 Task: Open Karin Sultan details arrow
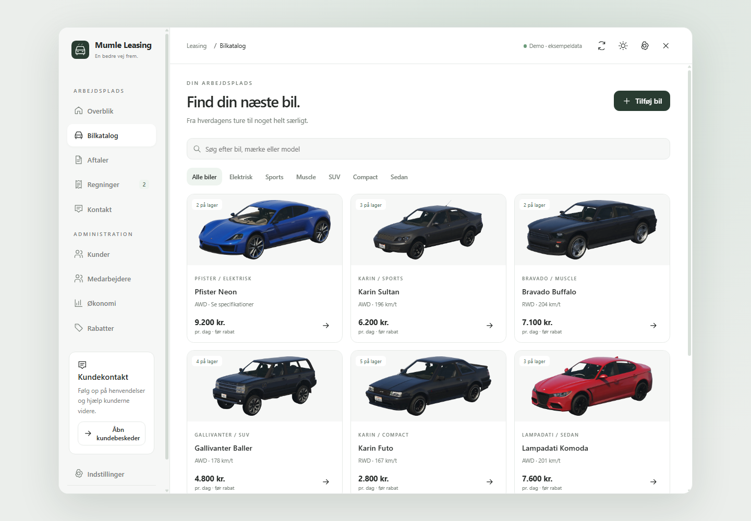click(x=490, y=326)
